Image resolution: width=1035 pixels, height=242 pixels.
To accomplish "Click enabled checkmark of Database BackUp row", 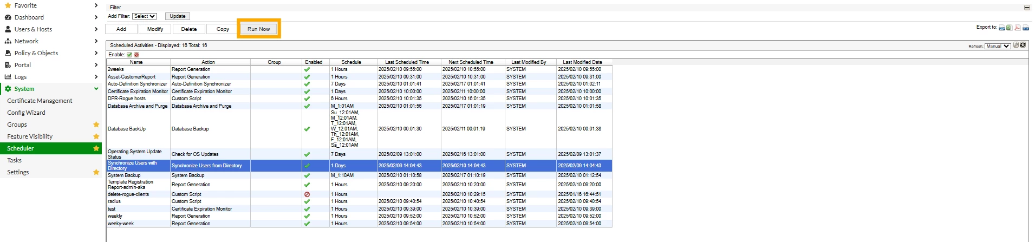I will click(x=307, y=129).
